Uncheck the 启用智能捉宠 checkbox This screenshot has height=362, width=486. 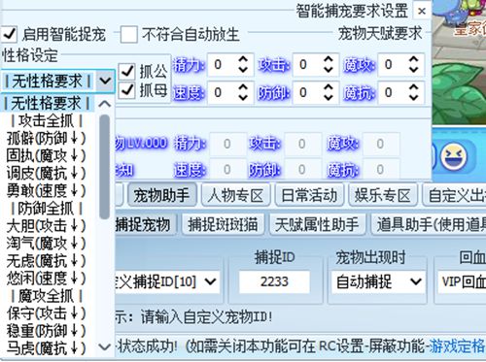(x=9, y=34)
